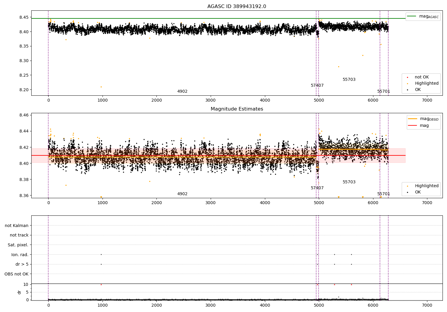Screen dimensions: 447x312
Task: Click the 8.38 y-tick on the middle plot
Action: coord(24,179)
